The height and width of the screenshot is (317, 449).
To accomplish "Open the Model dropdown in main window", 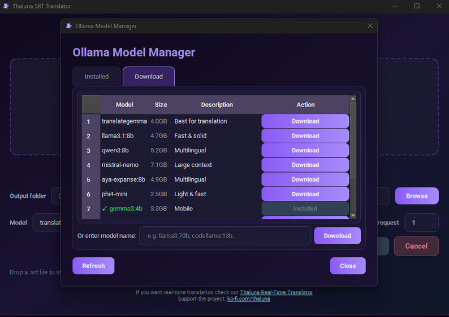I will pyautogui.click(x=48, y=222).
